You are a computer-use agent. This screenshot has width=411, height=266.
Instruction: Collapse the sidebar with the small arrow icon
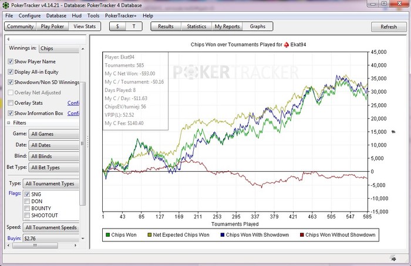(8, 39)
